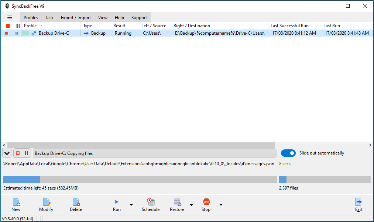
Task: Open the Support menu
Action: pos(139,18)
